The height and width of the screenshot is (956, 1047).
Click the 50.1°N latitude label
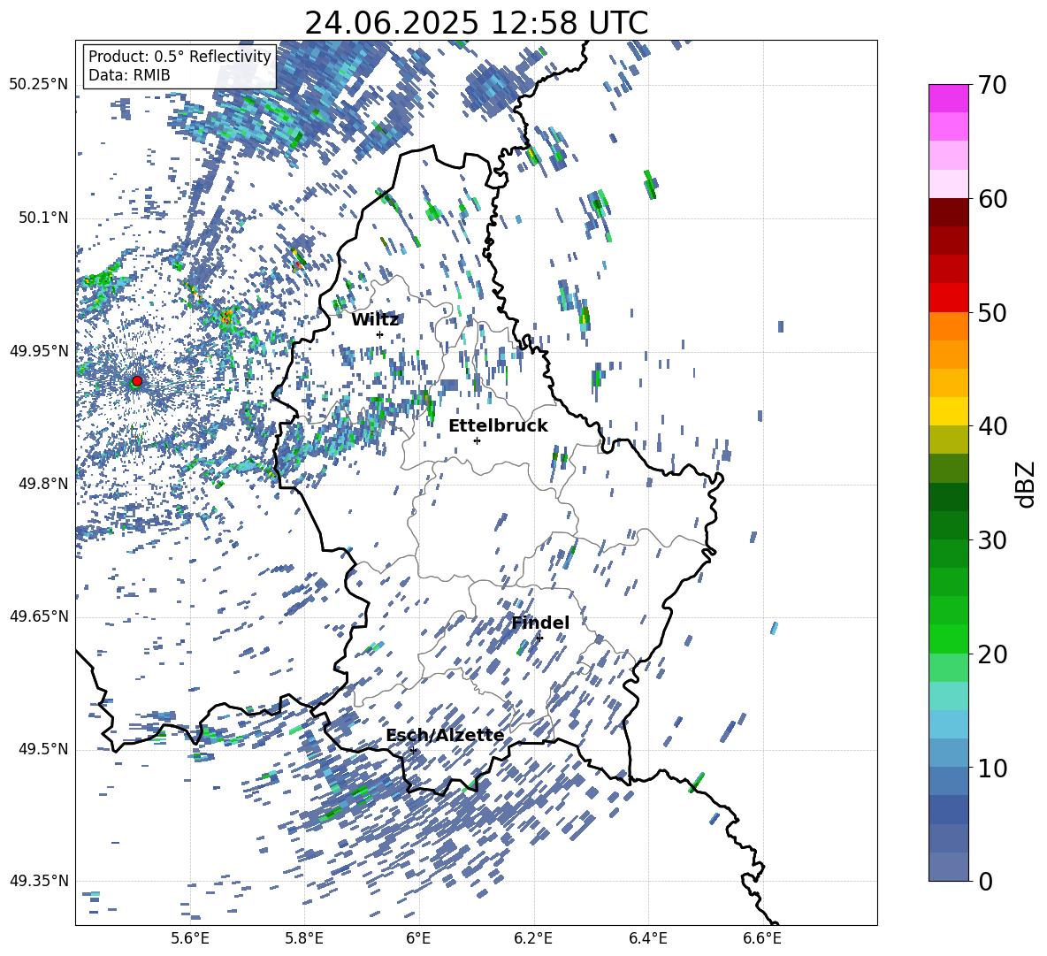(43, 218)
